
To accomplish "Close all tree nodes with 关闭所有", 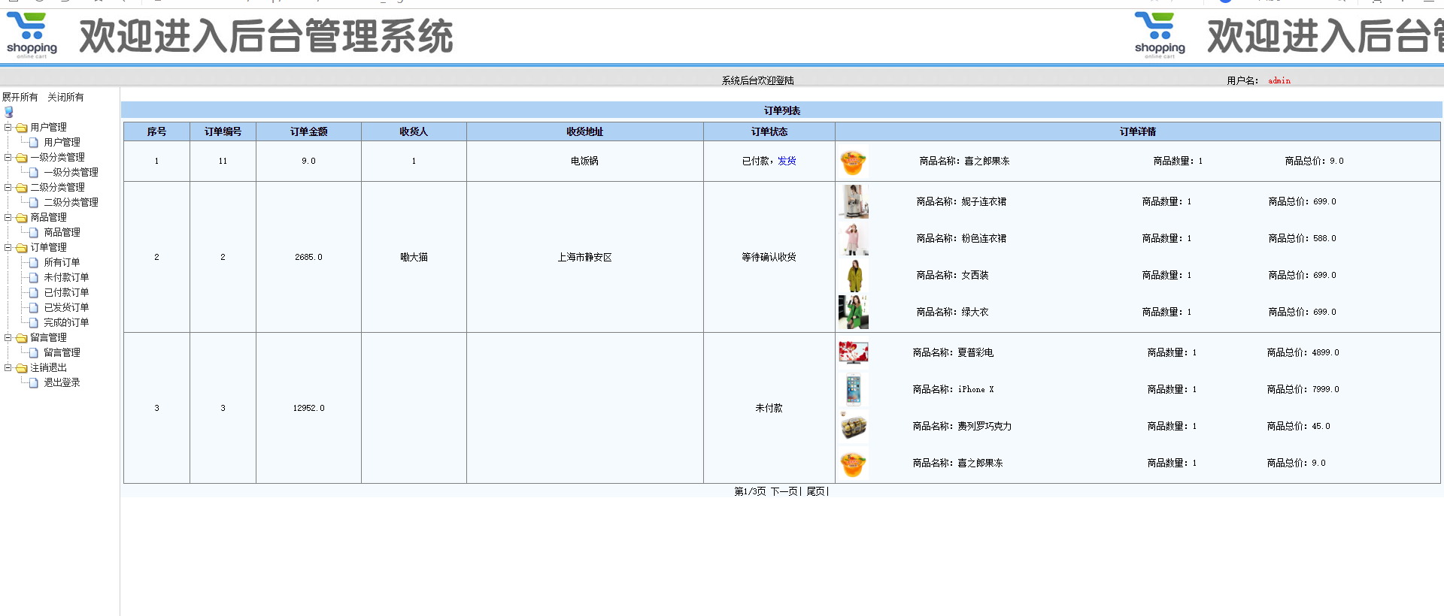I will pos(65,97).
